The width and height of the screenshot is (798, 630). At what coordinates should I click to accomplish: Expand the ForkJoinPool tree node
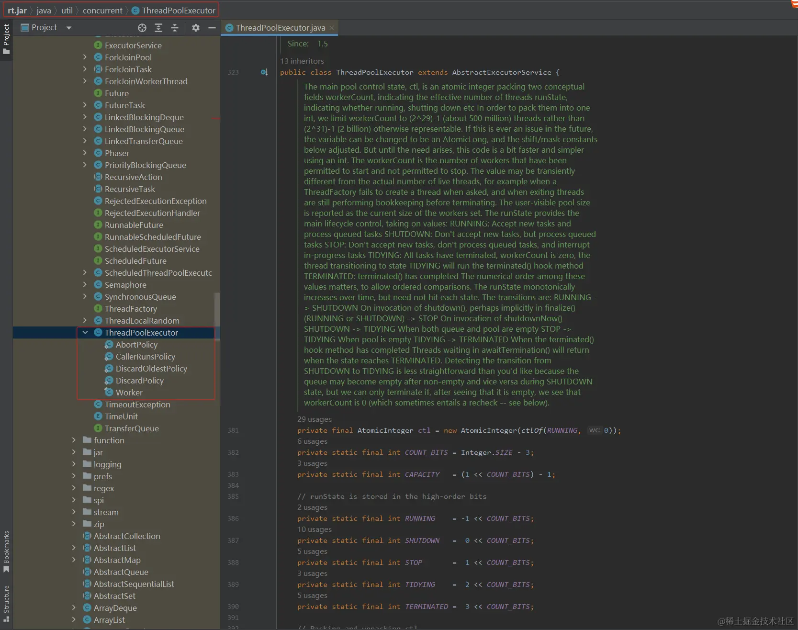(85, 57)
